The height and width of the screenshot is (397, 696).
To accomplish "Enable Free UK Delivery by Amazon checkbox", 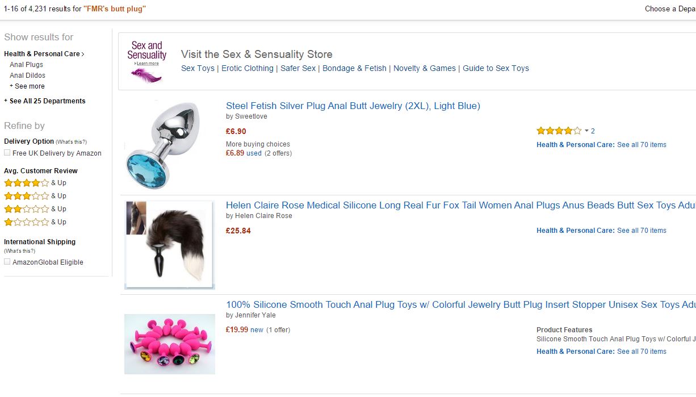I will 7,153.
